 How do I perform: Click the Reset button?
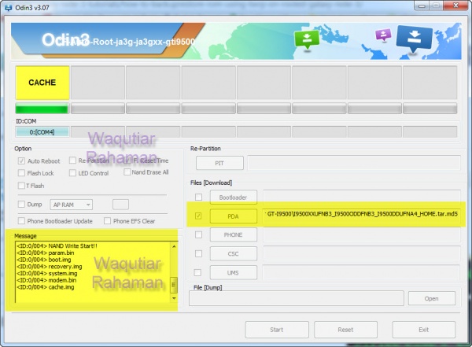(345, 330)
